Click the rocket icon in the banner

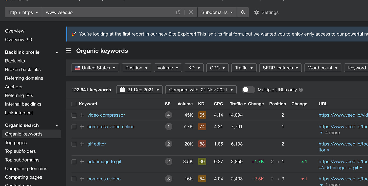[74, 34]
